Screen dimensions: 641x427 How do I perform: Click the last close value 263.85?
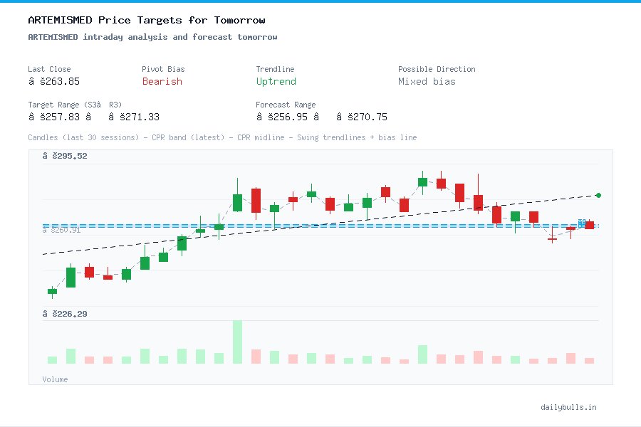click(53, 81)
